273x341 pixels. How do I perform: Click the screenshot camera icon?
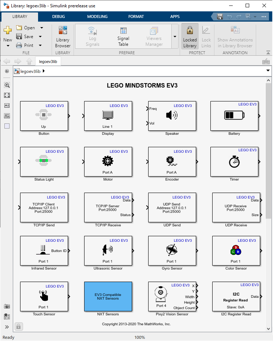tap(7, 306)
